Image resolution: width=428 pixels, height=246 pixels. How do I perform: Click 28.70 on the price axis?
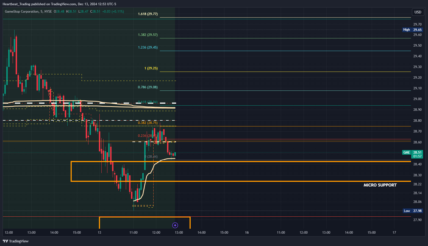(417, 131)
